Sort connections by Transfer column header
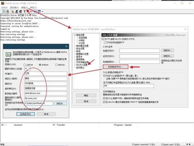The width and height of the screenshot is (194, 146). (x=61, y=125)
